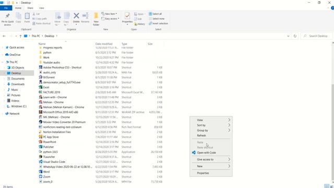Click the red Delete icon

(76, 16)
